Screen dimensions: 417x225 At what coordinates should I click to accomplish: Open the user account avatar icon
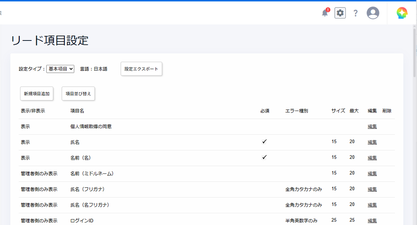coord(373,13)
